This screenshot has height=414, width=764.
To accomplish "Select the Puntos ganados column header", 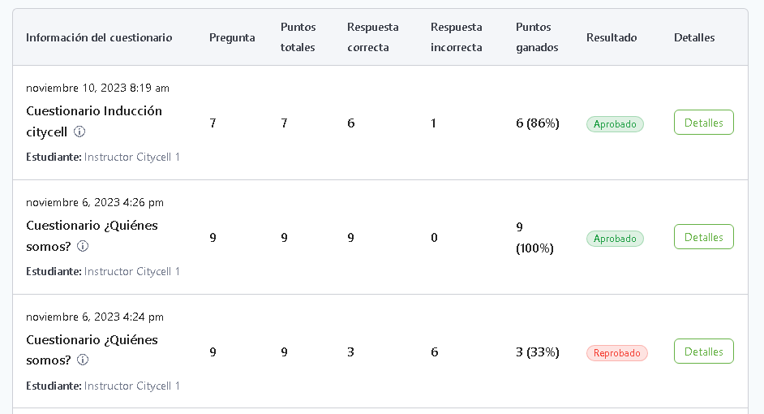I will (x=537, y=37).
